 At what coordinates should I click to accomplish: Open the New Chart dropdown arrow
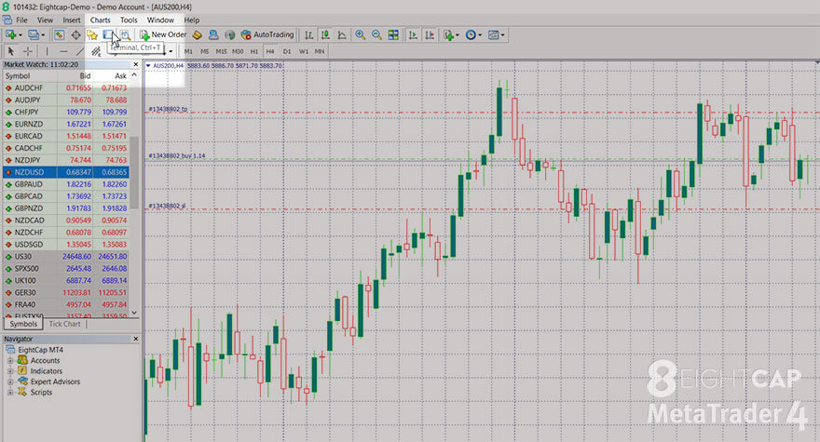point(20,35)
